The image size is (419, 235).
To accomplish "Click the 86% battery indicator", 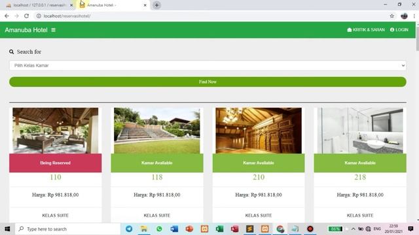I will coord(335,229).
